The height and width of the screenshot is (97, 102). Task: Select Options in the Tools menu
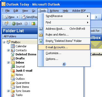point(52,59)
